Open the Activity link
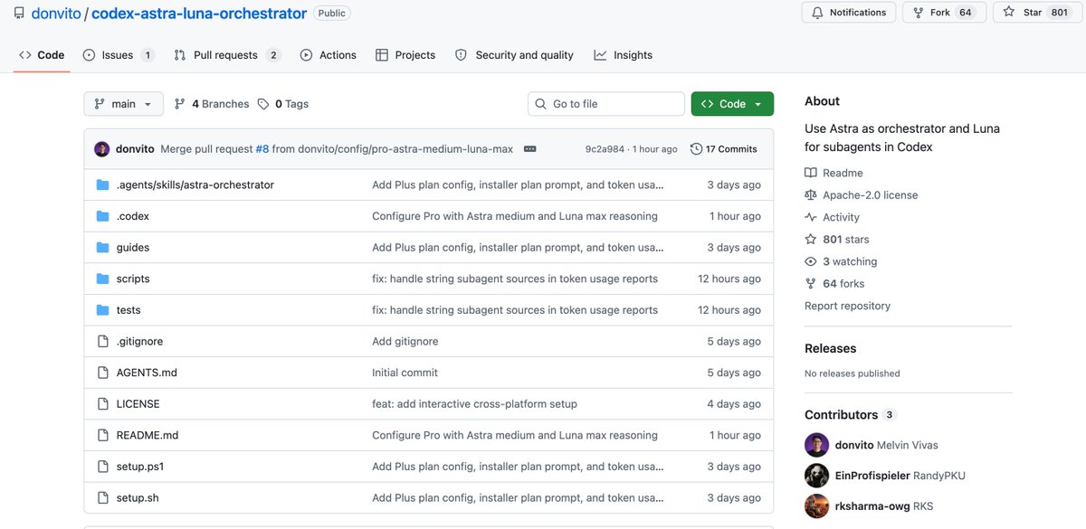Viewport: 1086px width, 529px height. coord(832,217)
